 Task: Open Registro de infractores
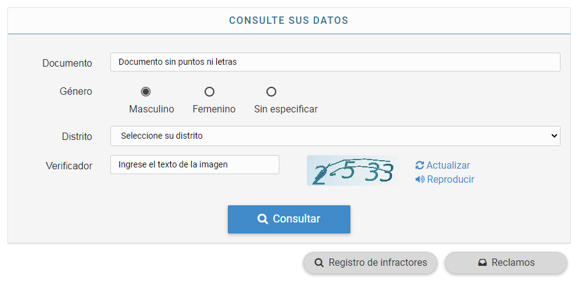(x=370, y=263)
